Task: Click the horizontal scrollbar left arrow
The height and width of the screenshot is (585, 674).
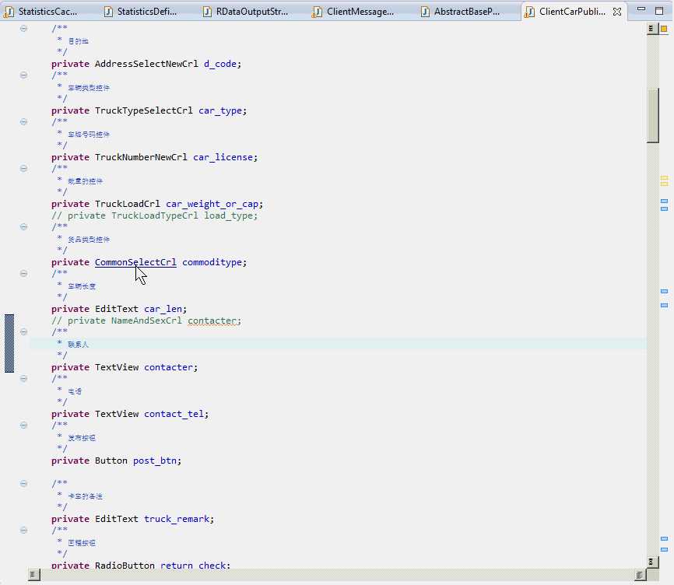Action: click(34, 574)
